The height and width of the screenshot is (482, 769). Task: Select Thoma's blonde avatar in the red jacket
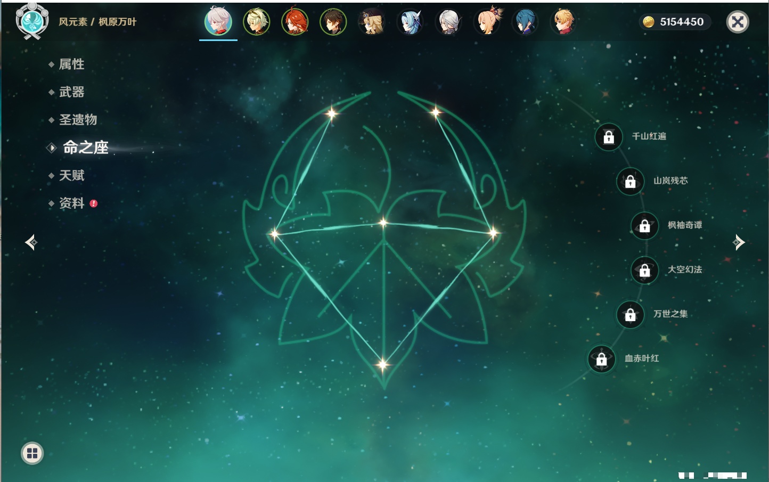coord(563,22)
